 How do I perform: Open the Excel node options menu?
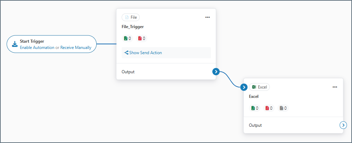[335, 87]
